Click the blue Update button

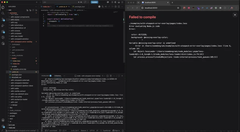[x=94, y=2]
